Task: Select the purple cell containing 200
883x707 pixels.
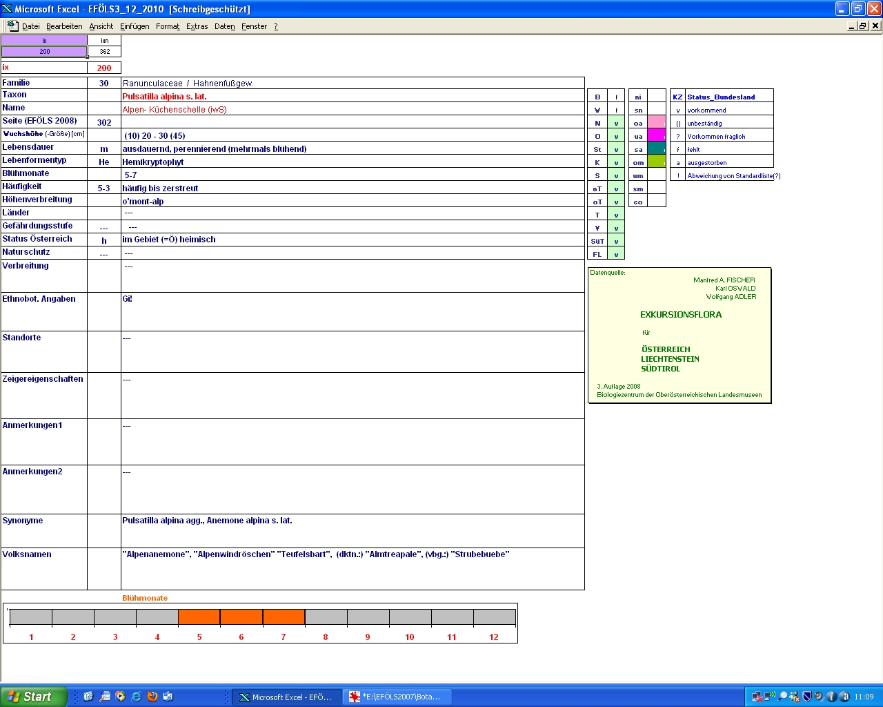Action: 44,51
